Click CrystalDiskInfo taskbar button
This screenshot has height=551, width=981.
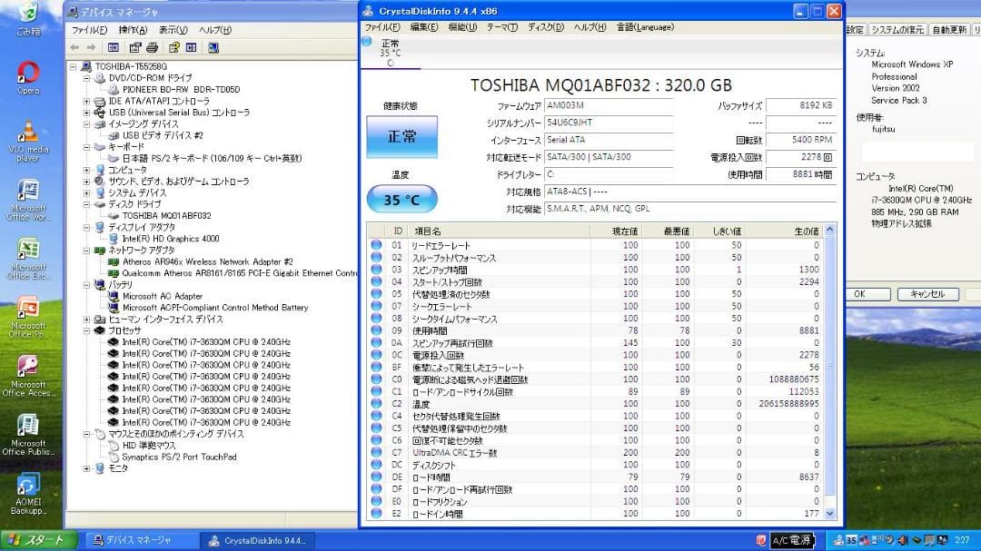pyautogui.click(x=258, y=540)
